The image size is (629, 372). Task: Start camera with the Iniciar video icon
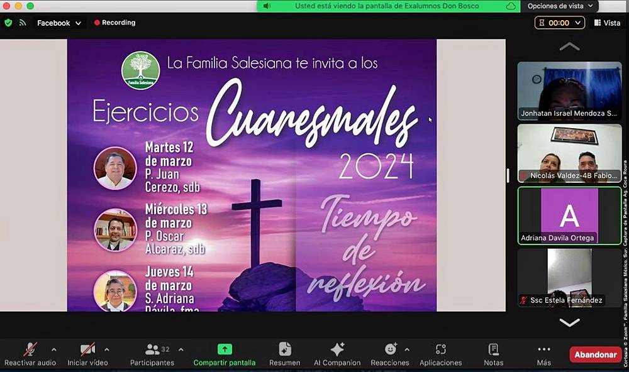(87, 349)
